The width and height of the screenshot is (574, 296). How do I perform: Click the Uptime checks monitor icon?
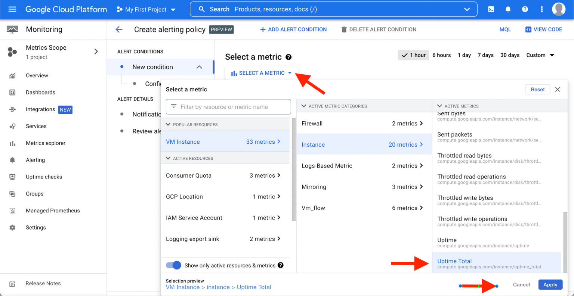pyautogui.click(x=12, y=177)
